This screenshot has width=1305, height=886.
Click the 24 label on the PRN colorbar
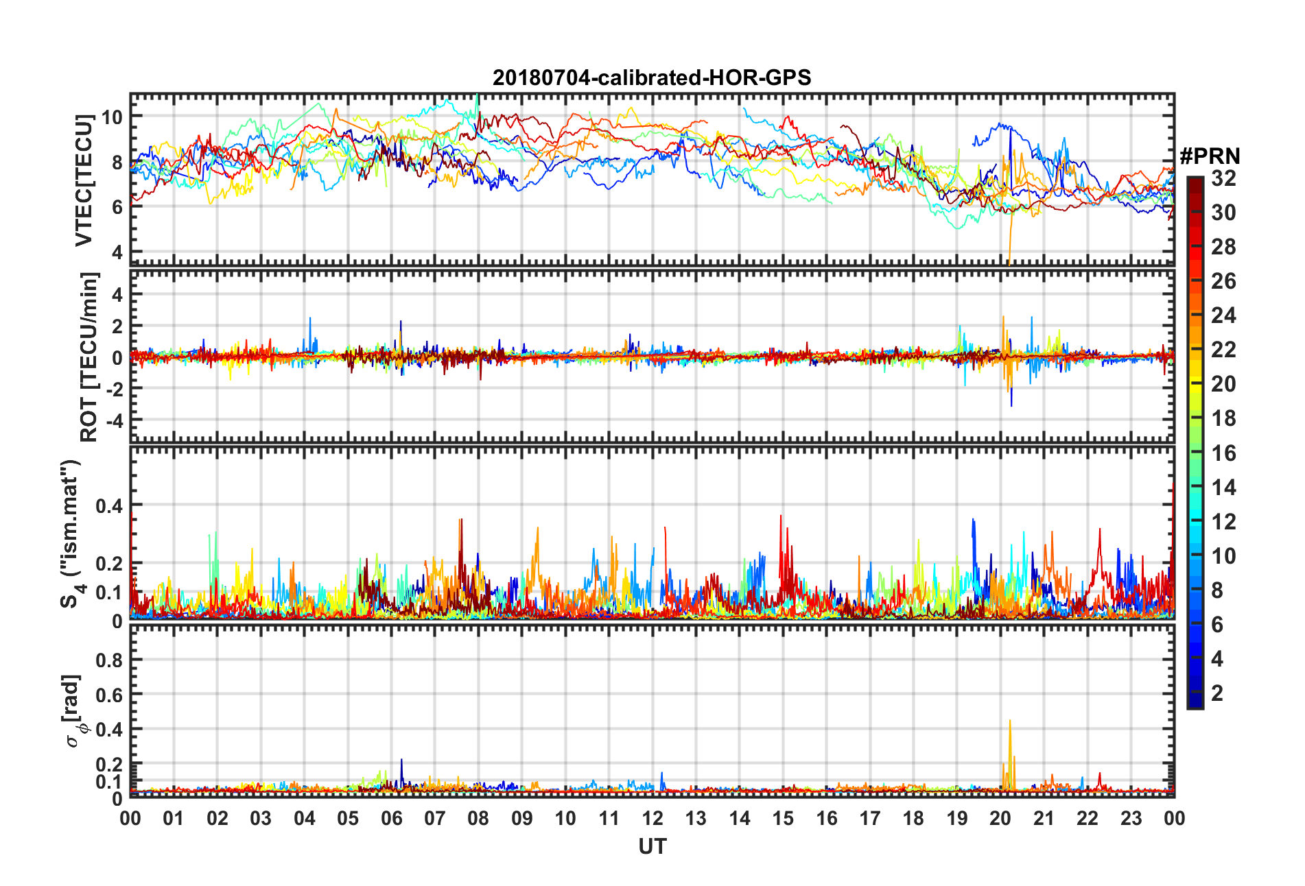[1223, 315]
